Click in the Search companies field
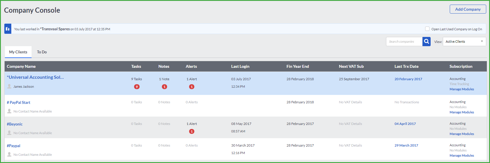 pos(404,42)
